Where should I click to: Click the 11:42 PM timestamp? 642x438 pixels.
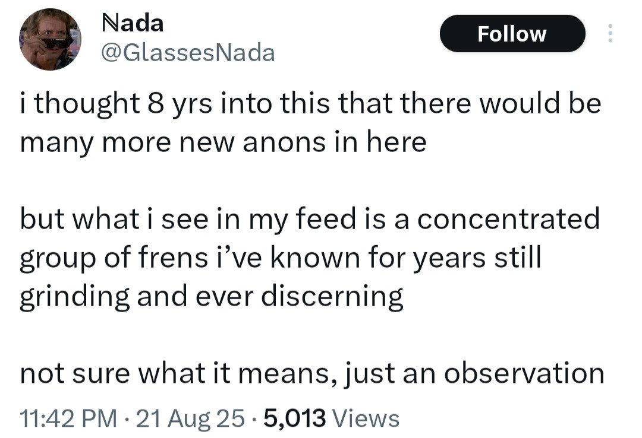pyautogui.click(x=68, y=418)
